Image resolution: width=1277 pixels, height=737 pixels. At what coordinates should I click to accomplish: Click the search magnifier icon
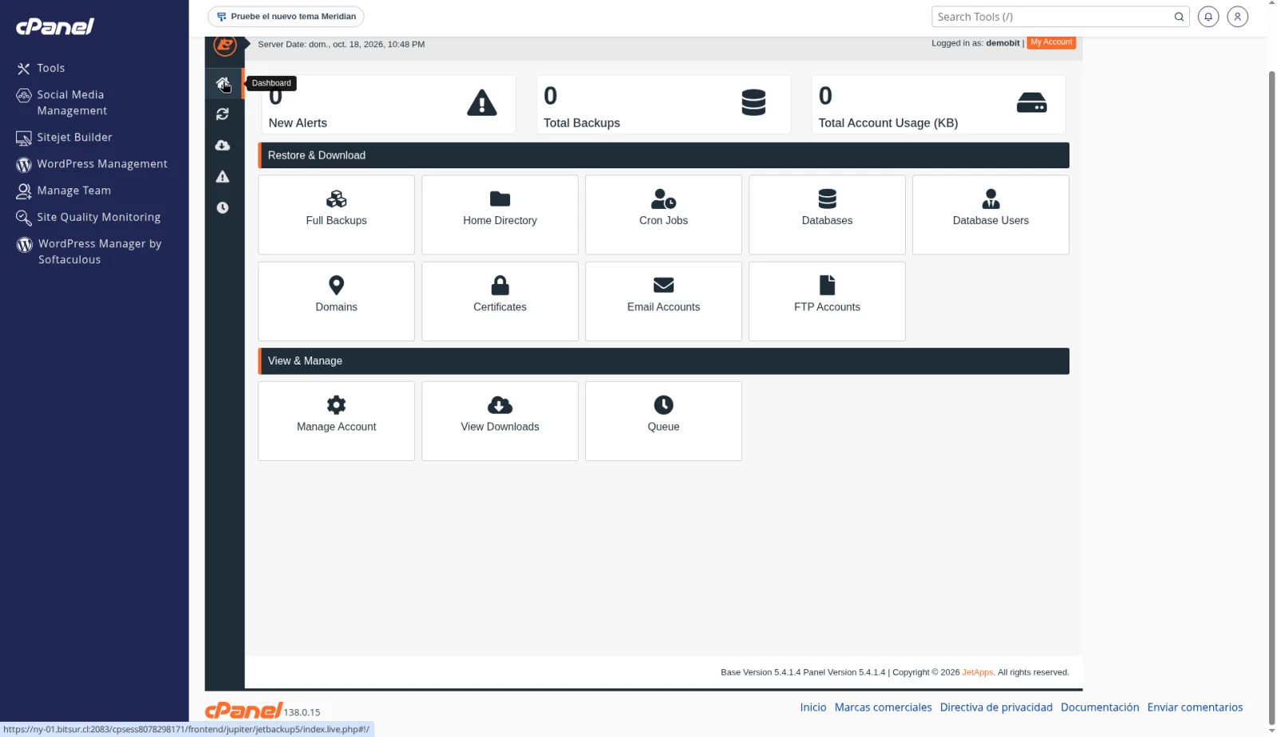(x=1179, y=17)
